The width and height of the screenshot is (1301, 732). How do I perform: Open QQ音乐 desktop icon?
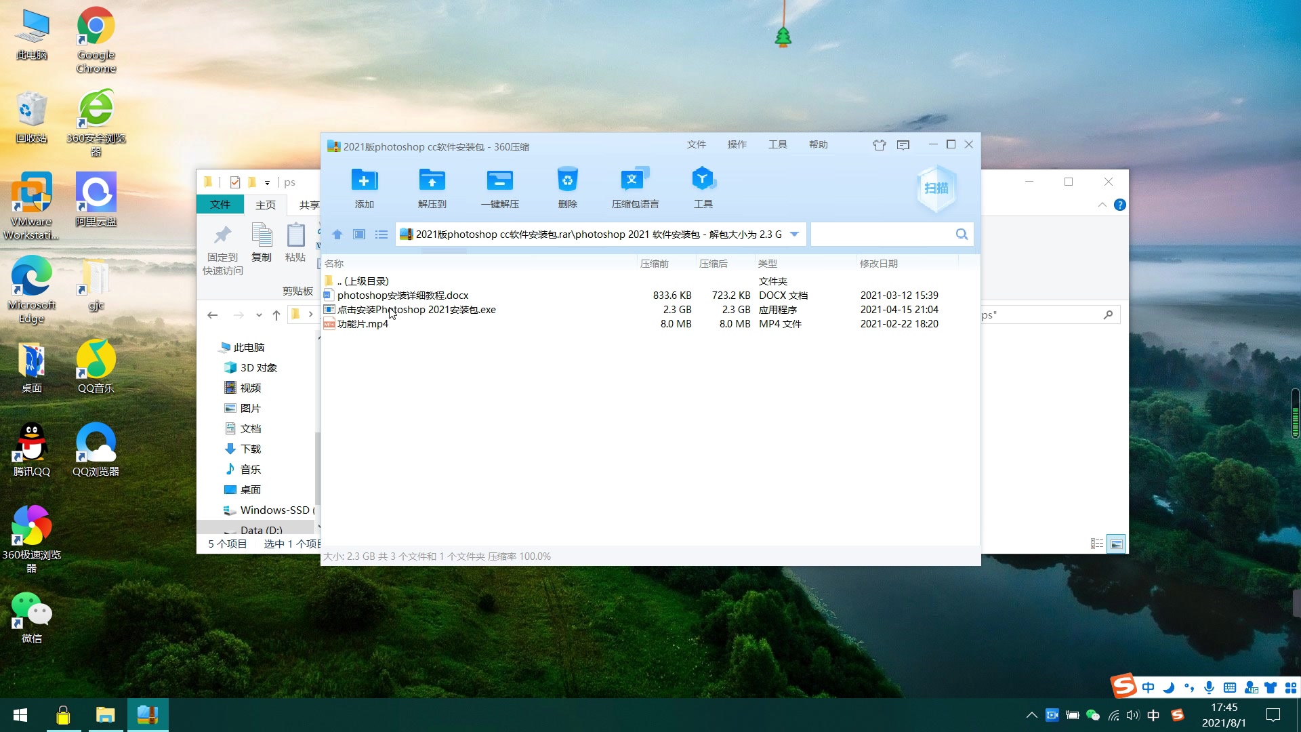tap(96, 367)
